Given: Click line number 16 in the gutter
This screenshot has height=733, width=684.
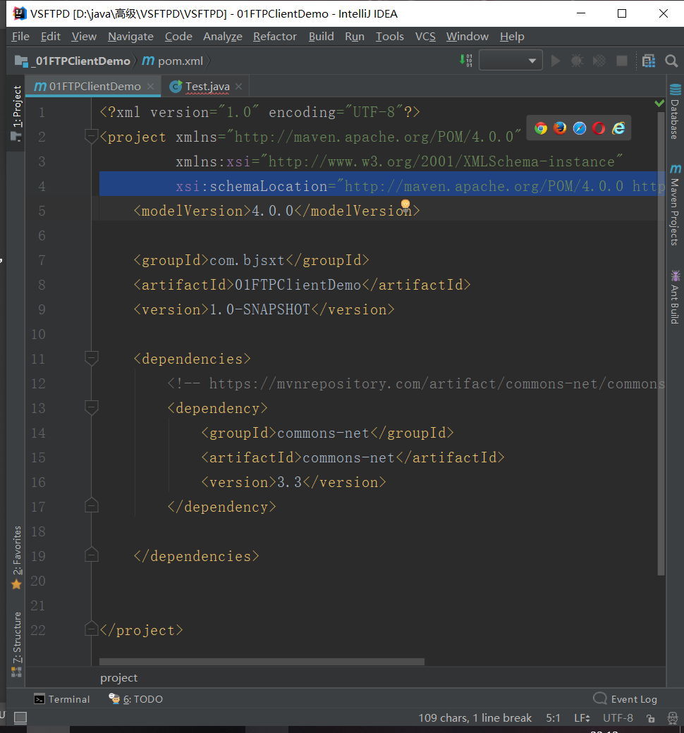Looking at the screenshot, I should click(38, 482).
